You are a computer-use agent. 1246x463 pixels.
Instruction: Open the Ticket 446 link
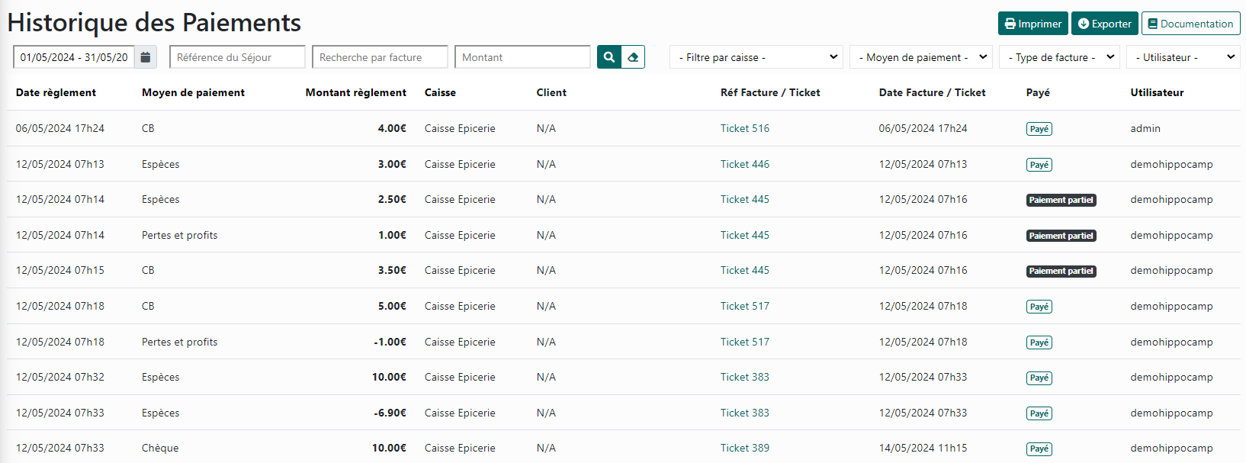(744, 164)
